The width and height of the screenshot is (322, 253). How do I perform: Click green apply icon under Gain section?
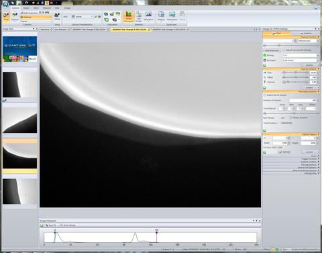tap(264, 88)
